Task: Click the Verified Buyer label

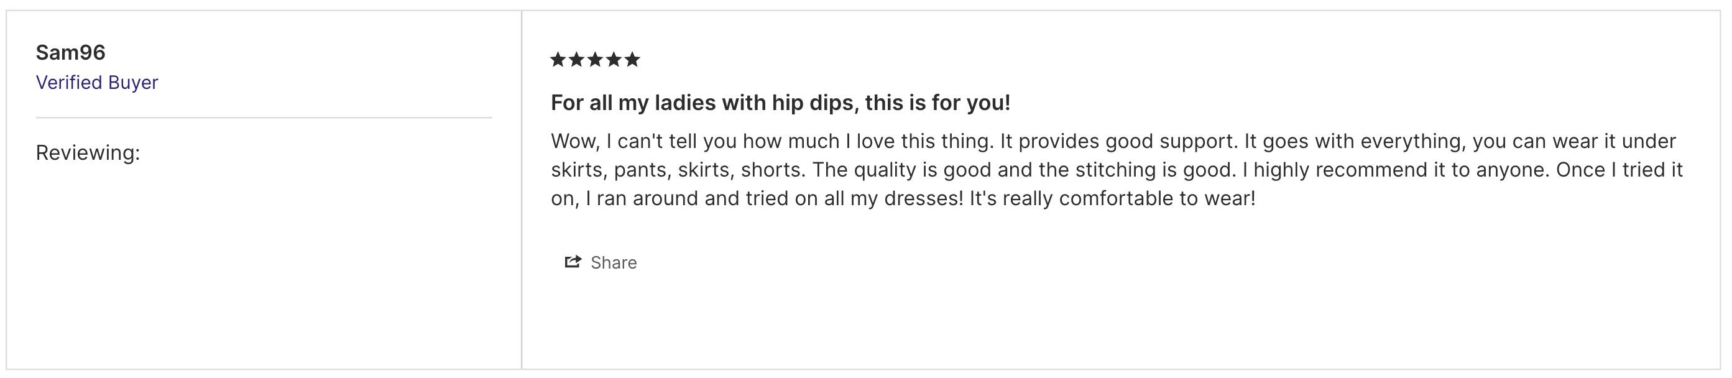Action: pyautogui.click(x=97, y=82)
